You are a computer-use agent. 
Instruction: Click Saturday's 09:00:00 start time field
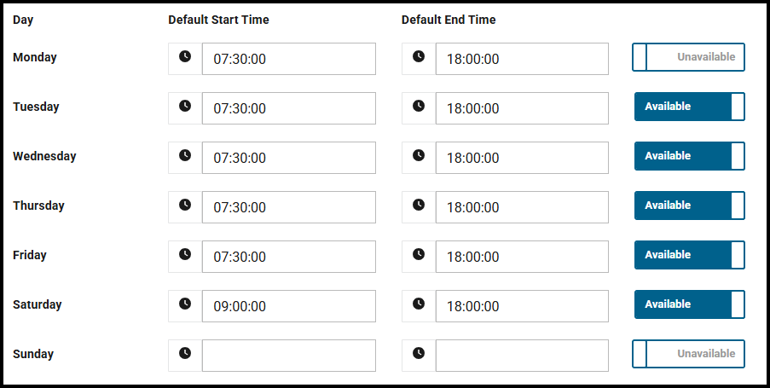[288, 306]
